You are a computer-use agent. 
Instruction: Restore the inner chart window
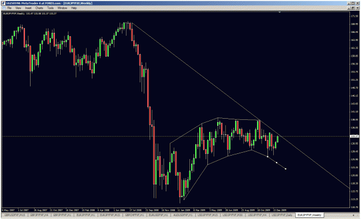[x=353, y=8]
